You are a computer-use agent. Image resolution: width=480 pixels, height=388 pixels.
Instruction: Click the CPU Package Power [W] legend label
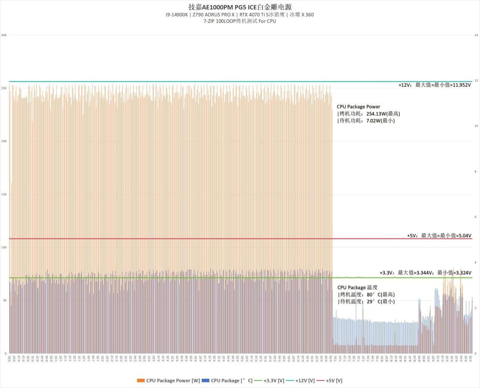click(173, 380)
